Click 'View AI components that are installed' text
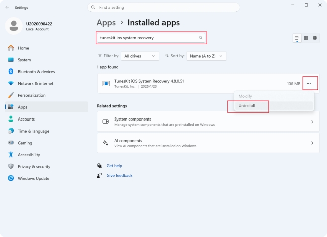327x237 pixels. coord(155,146)
